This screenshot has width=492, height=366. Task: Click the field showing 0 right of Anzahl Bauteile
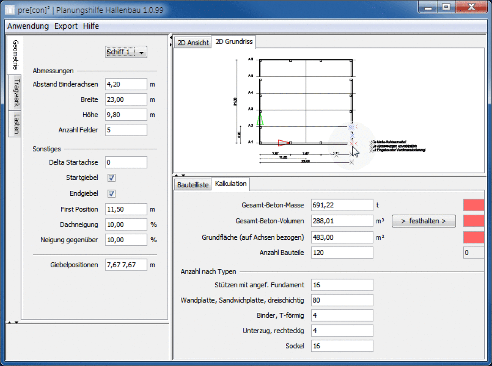coord(474,253)
